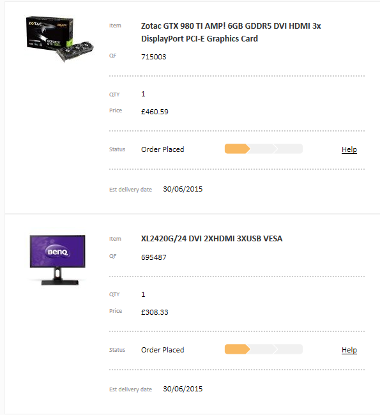
Task: Select the Zotac GTX 980 TI AMP! item title
Action: (231, 33)
